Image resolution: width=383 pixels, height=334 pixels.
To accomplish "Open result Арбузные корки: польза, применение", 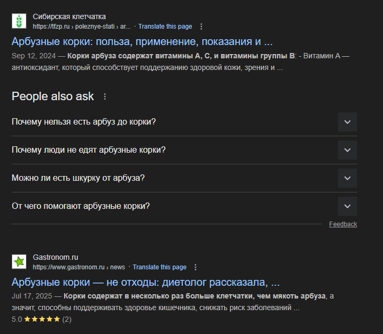I will (142, 41).
